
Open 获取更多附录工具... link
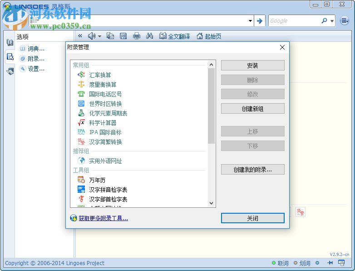click(103, 218)
